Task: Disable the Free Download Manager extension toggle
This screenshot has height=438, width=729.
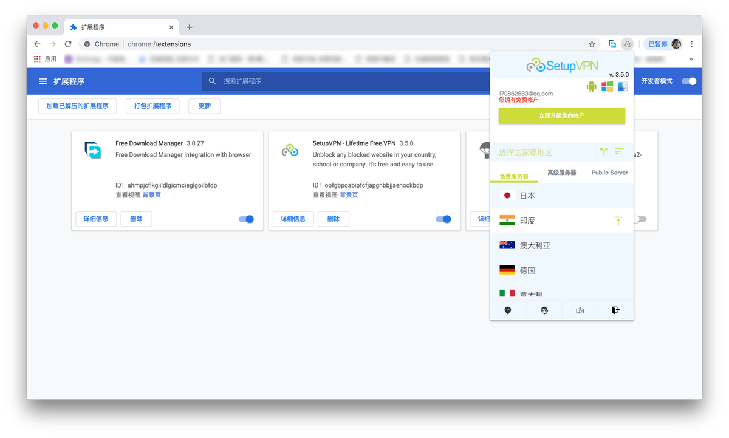Action: (x=246, y=219)
